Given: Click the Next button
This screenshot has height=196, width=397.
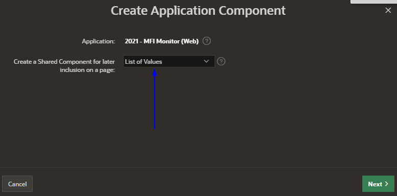Looking at the screenshot, I should (x=378, y=184).
